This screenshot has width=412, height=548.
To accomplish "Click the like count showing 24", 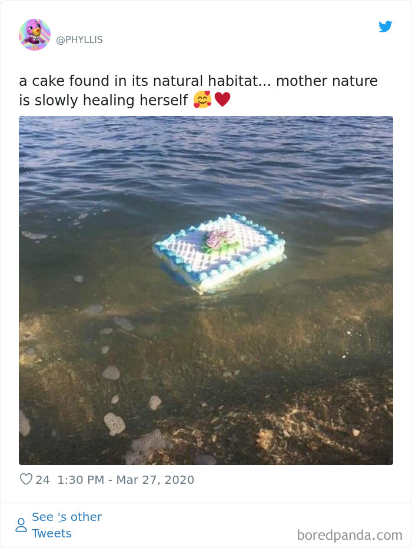I will (42, 480).
